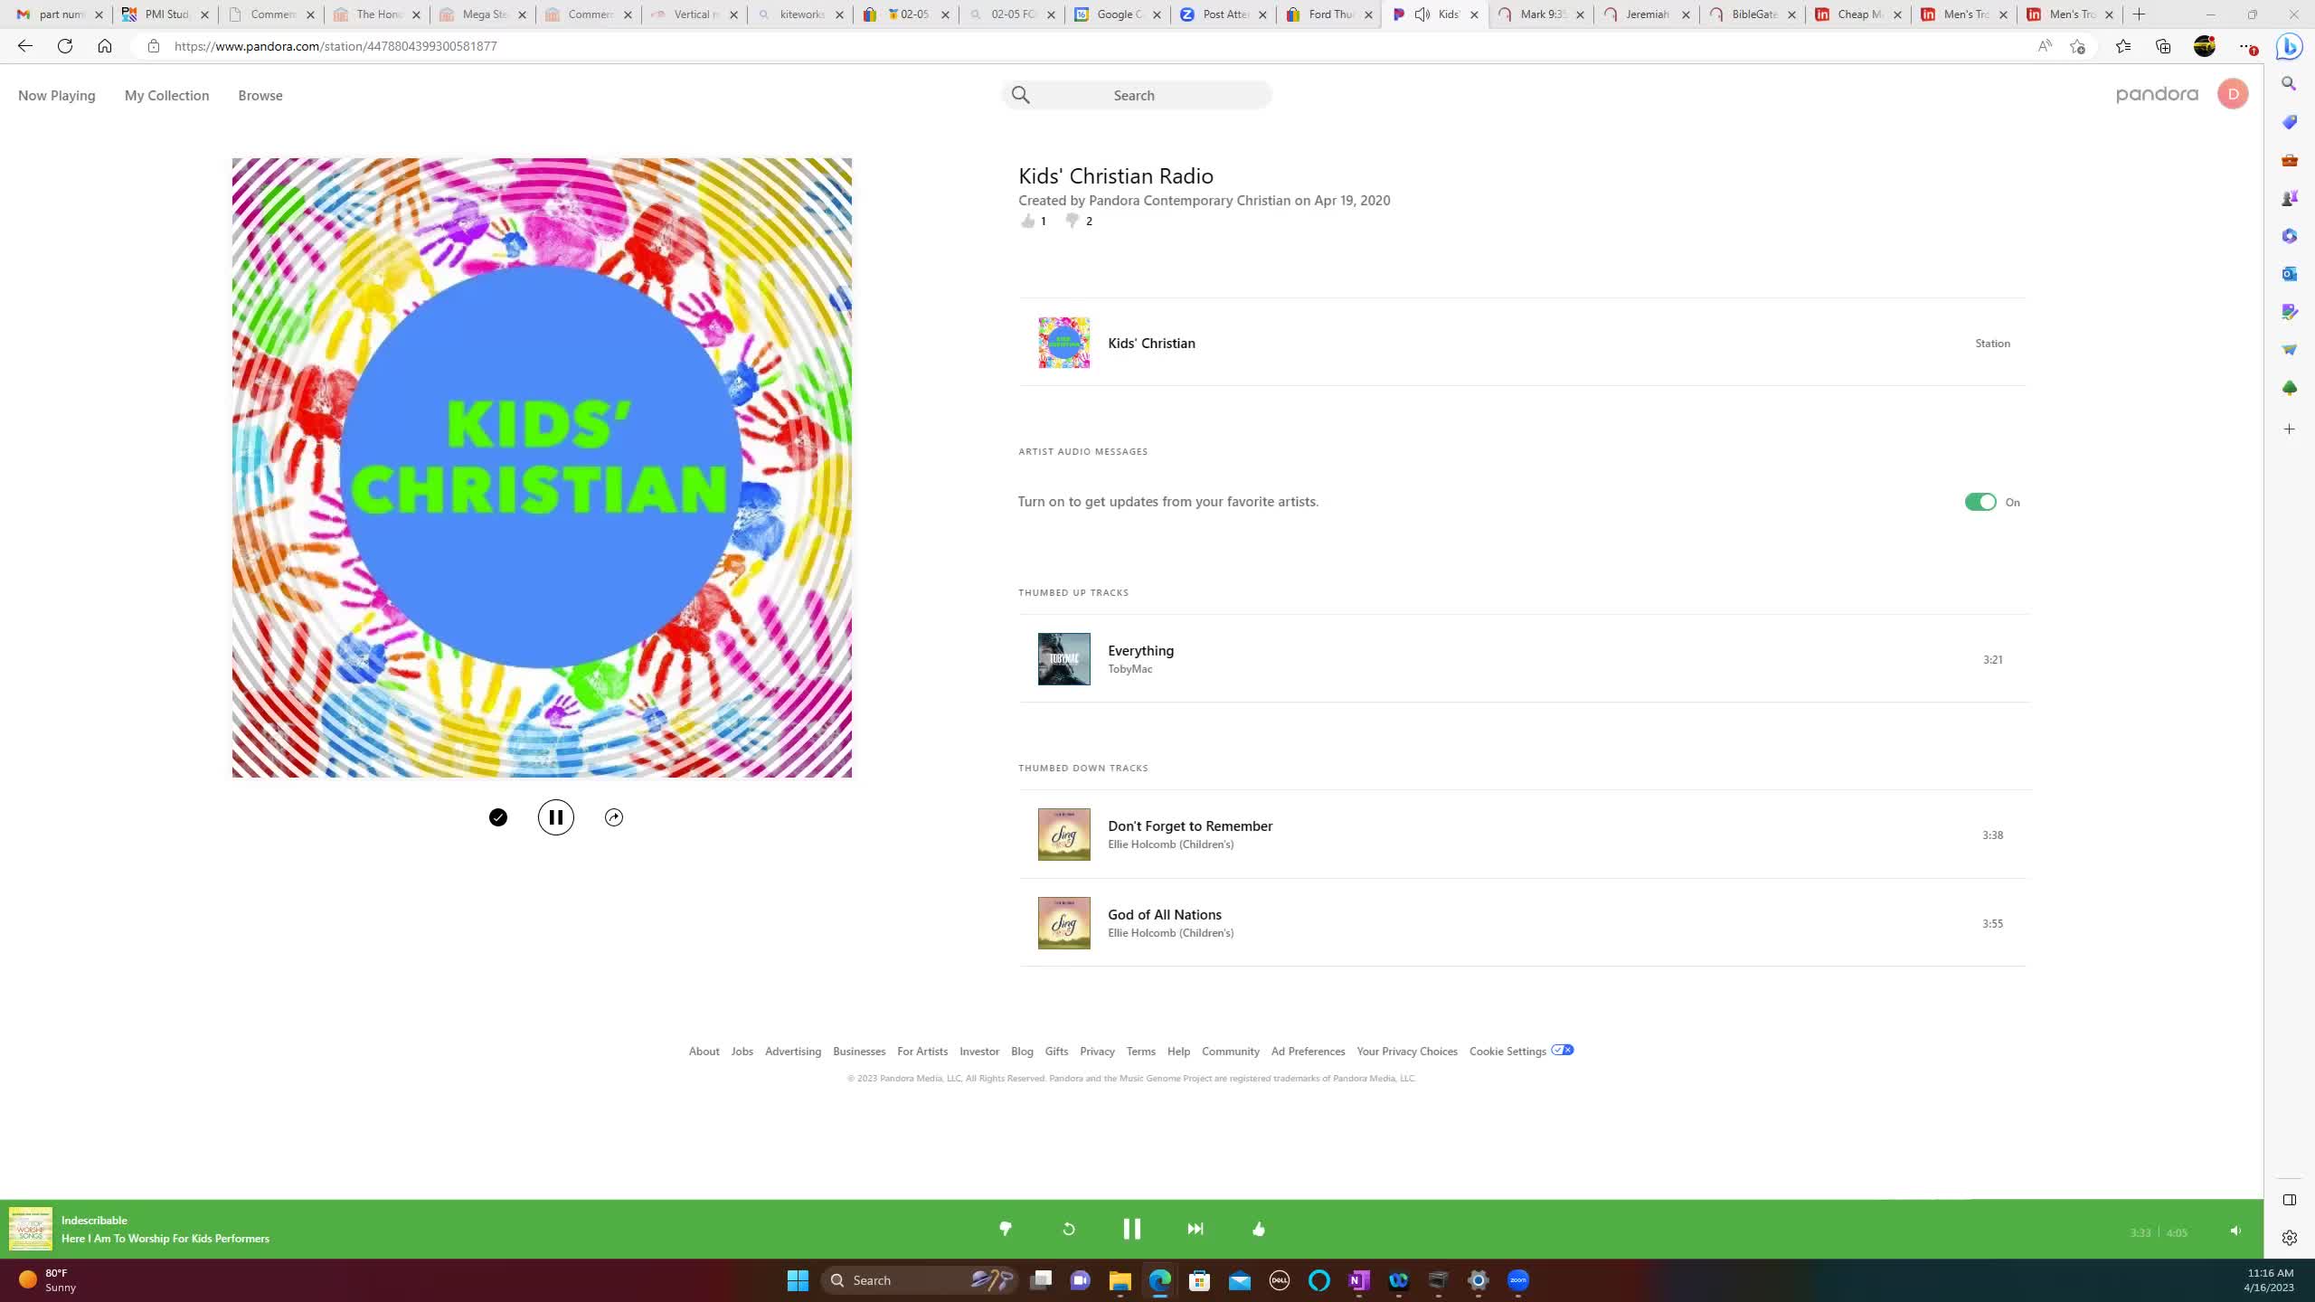Screen dimensions: 2315x1302
Task: Open the taskbar weather widget
Action: point(49,1280)
